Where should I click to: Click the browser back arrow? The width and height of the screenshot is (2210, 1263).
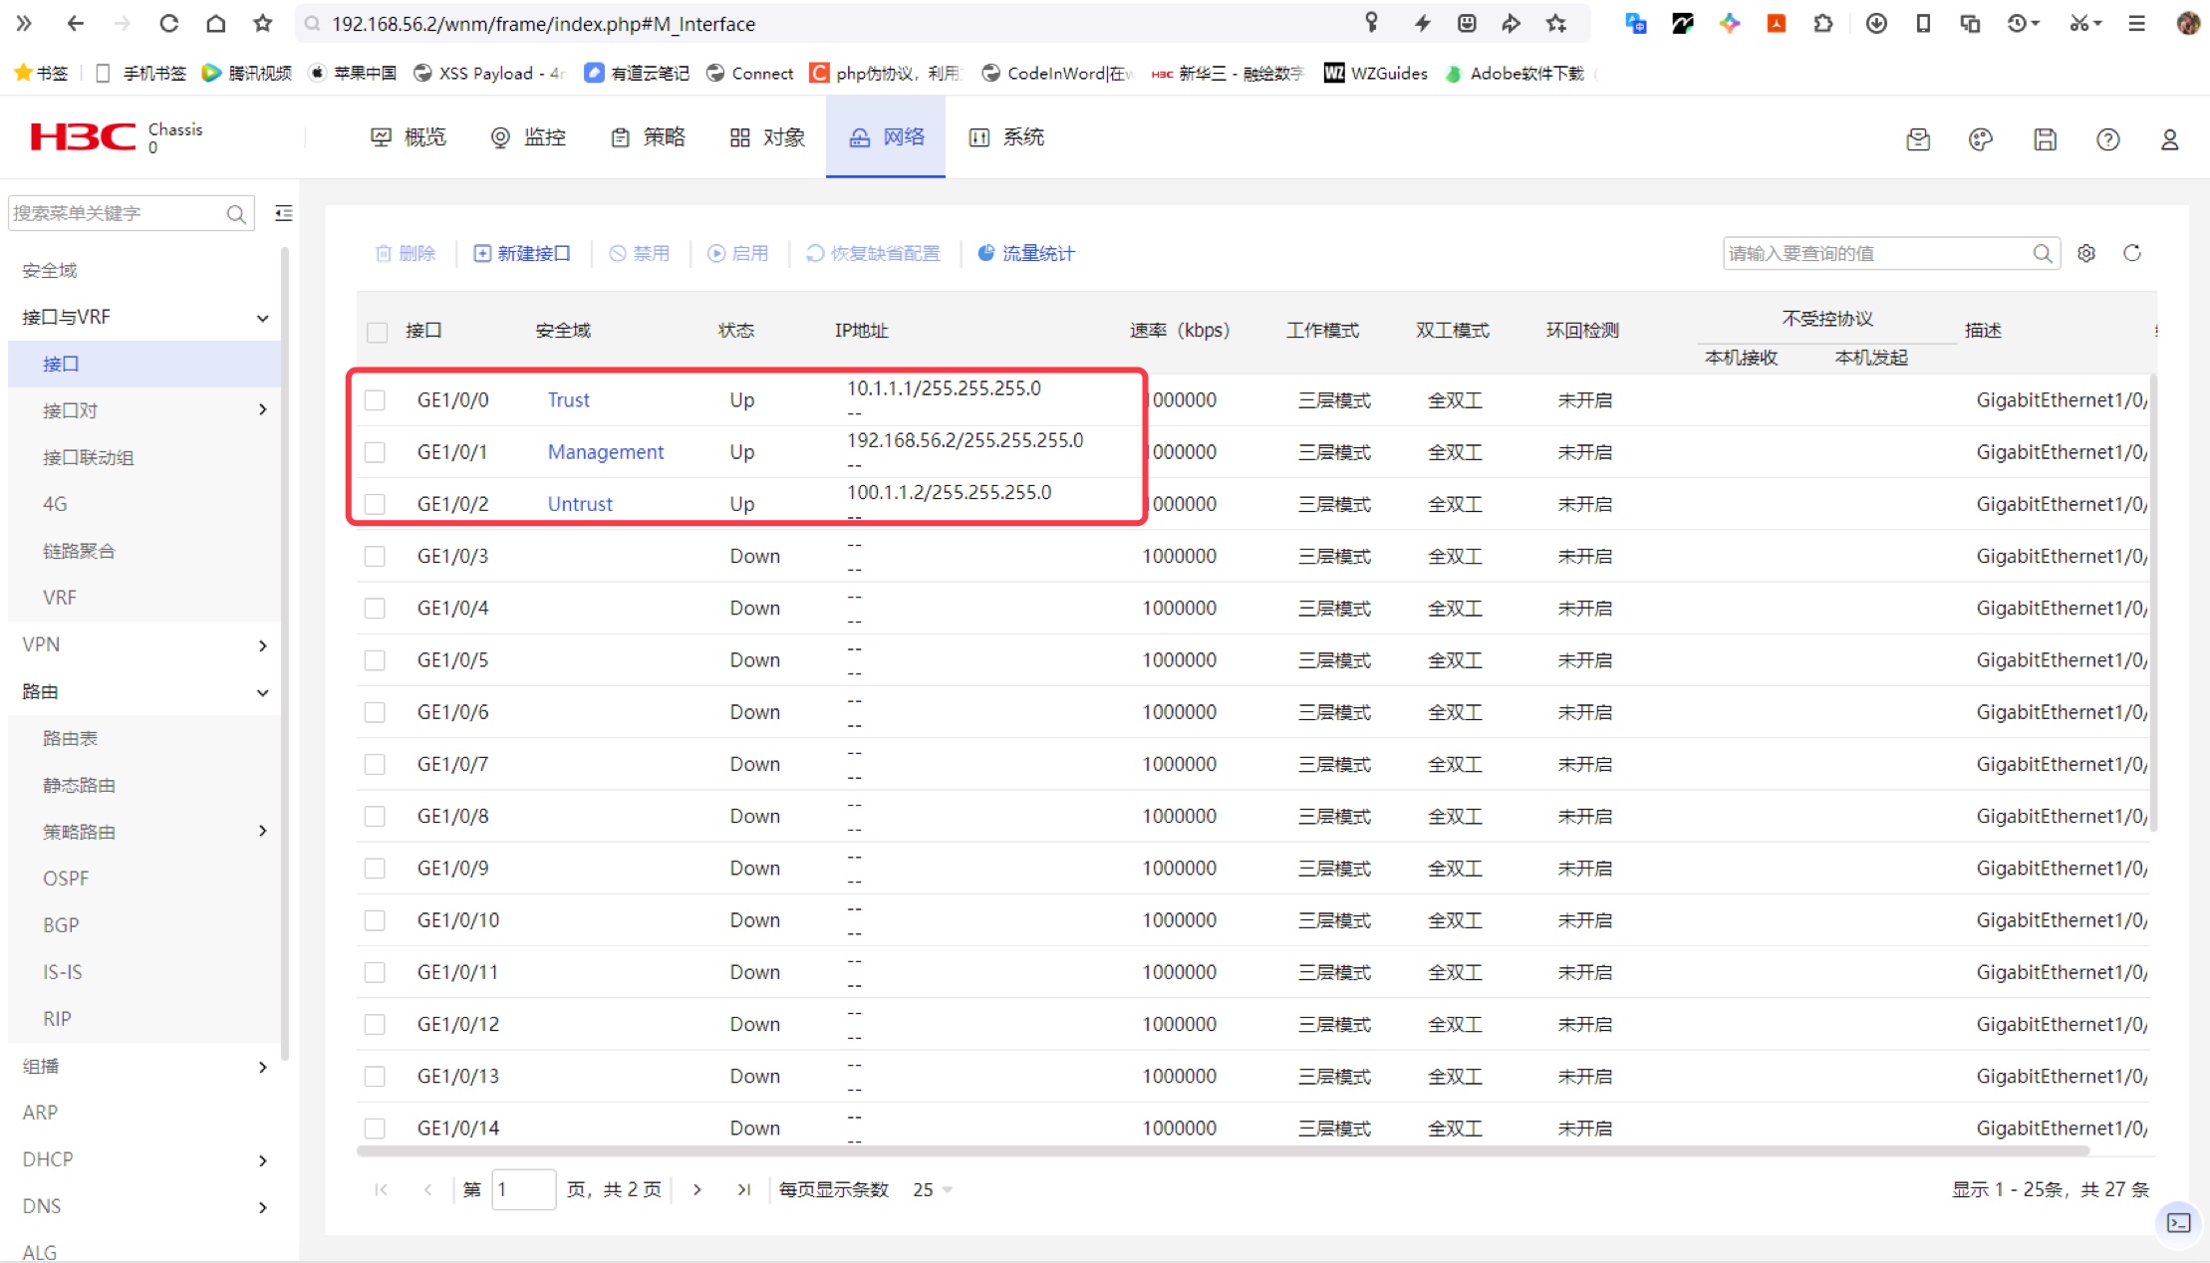click(76, 23)
